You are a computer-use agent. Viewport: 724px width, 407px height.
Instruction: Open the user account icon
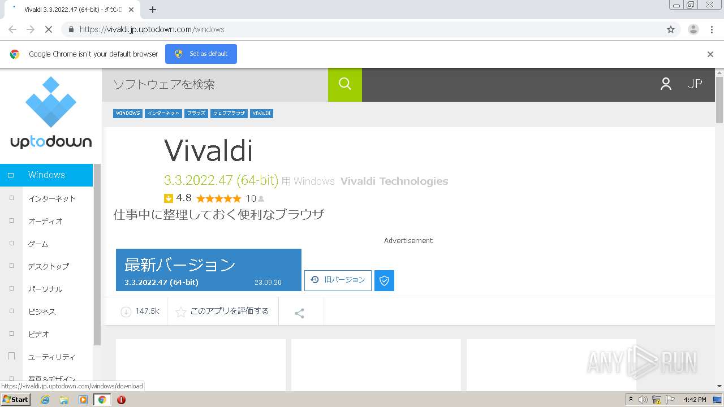click(666, 84)
